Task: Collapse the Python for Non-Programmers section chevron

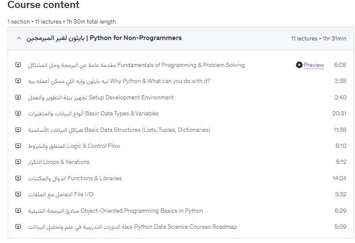Action: tap(19, 38)
